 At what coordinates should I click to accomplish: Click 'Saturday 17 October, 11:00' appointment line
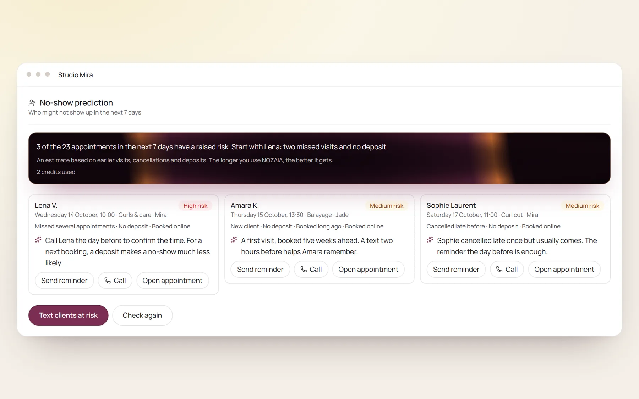482,215
